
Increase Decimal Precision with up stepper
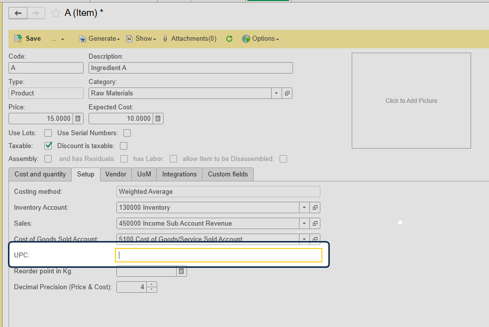(x=152, y=285)
